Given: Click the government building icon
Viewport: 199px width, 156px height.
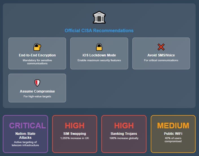Looking at the screenshot, I should (99, 17).
